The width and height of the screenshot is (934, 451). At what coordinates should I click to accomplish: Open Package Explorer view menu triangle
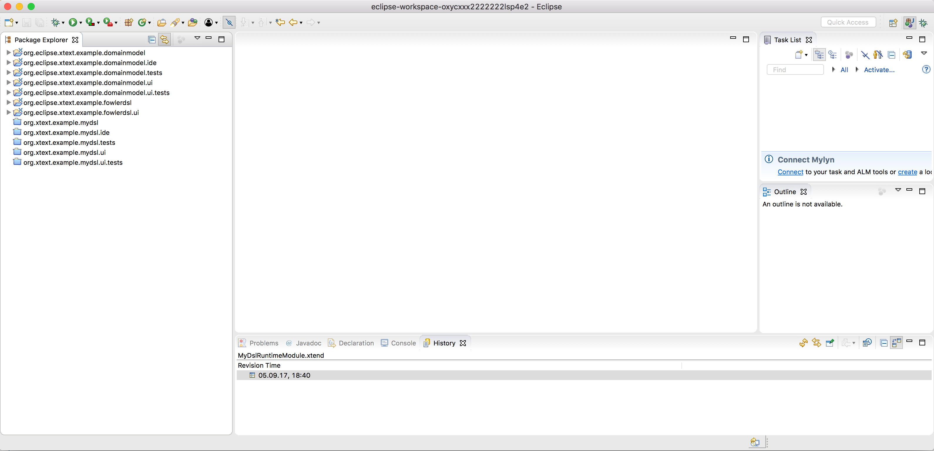pyautogui.click(x=197, y=38)
